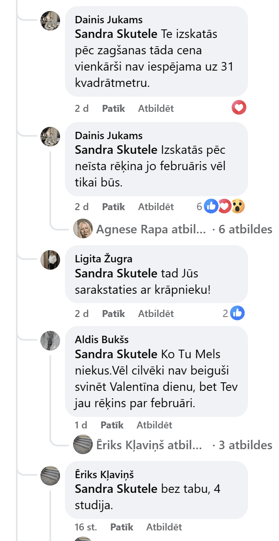
Task: Open the Aldis Bukšs author name link
Action: point(102,339)
